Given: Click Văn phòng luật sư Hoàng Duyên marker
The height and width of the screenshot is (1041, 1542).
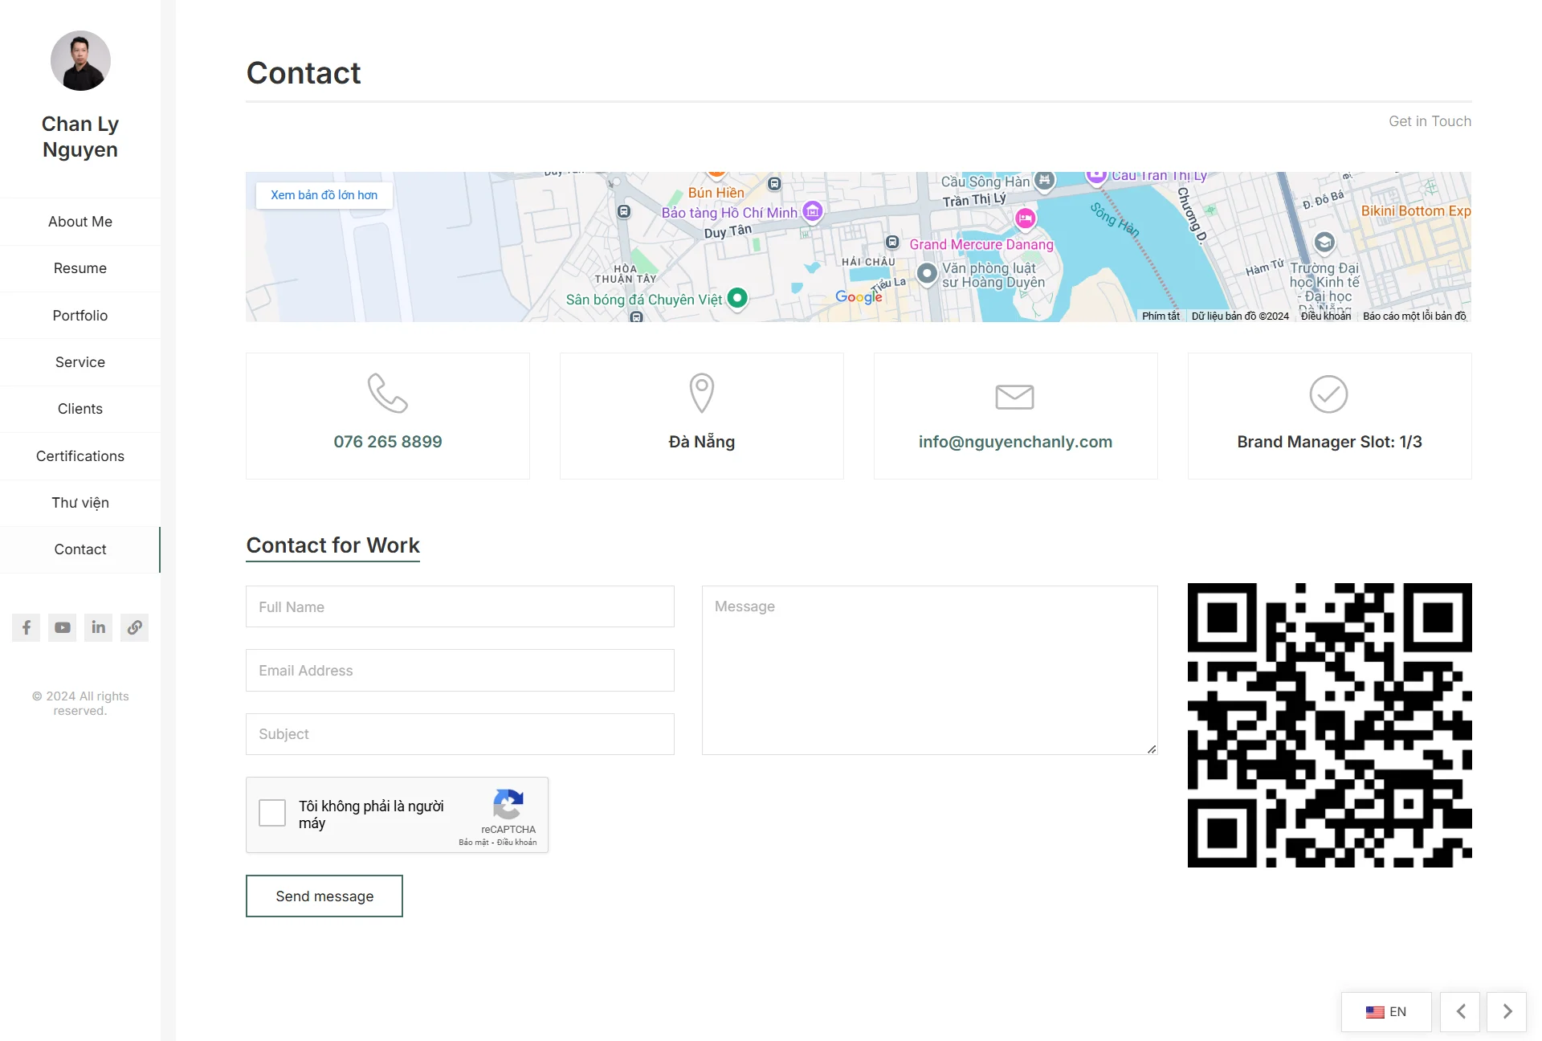Looking at the screenshot, I should (927, 273).
